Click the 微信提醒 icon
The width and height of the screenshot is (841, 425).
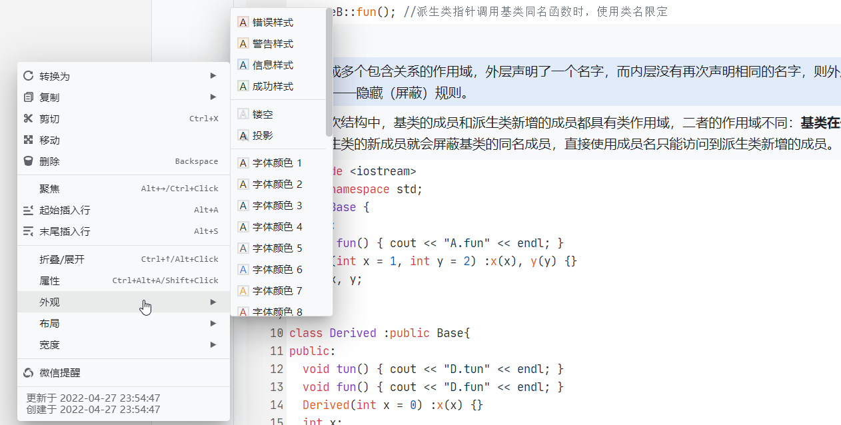coord(28,373)
